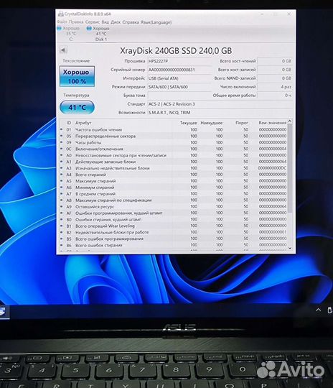Click status dot of row B6 Всего ошибок стирания
333x388 pixels.
[x=62, y=245]
